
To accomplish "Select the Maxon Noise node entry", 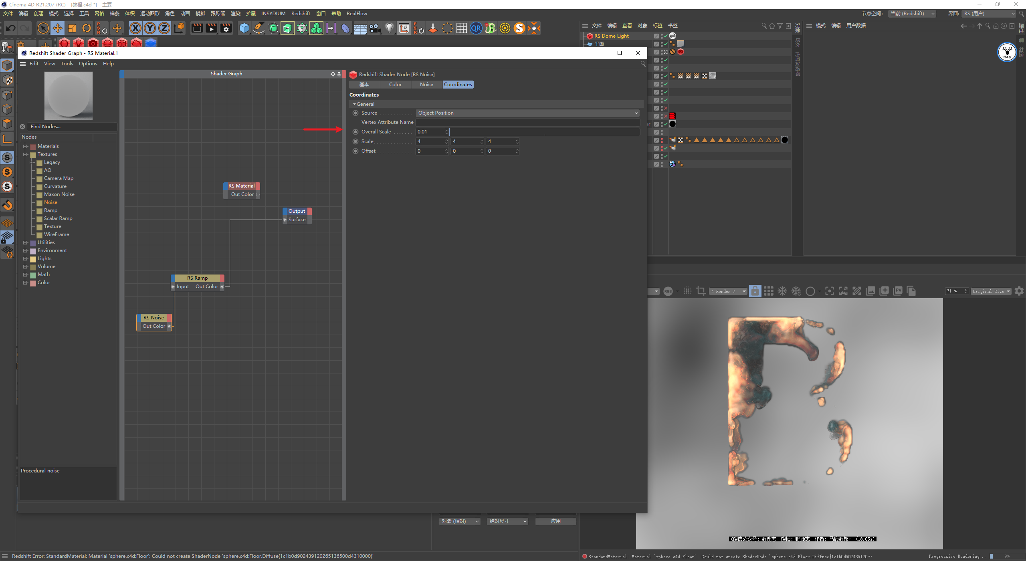I will [x=59, y=194].
